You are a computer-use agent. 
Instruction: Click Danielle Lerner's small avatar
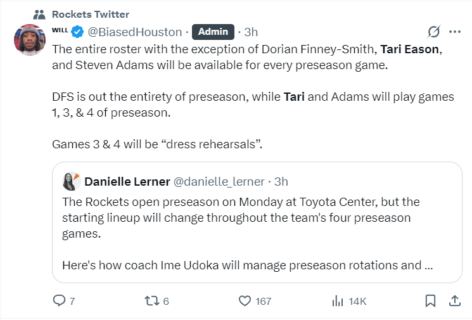(71, 181)
